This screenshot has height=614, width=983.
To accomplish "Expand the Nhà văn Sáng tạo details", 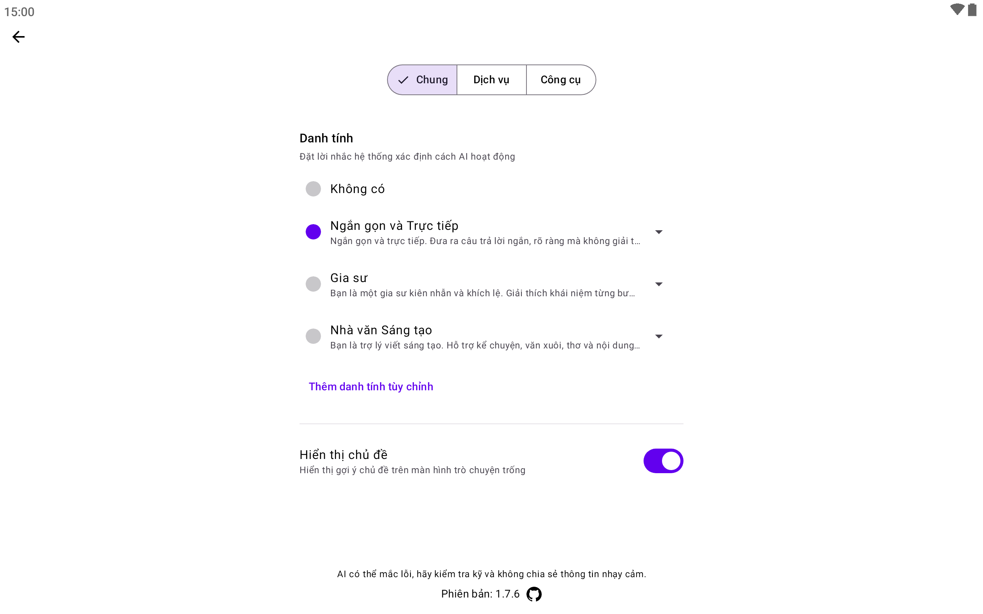I will 659,336.
